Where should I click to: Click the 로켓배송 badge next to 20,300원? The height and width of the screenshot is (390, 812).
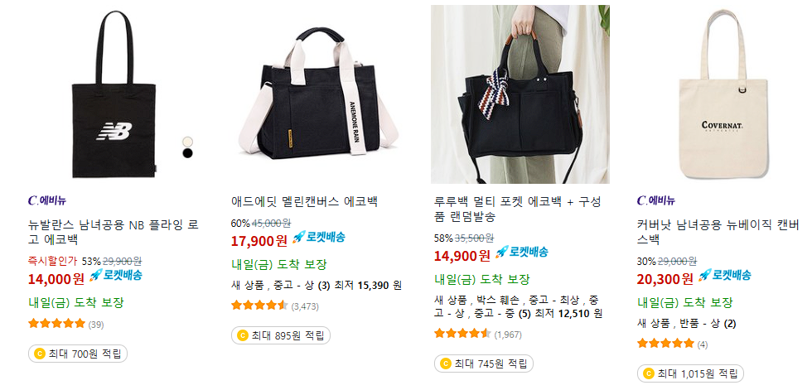(725, 275)
